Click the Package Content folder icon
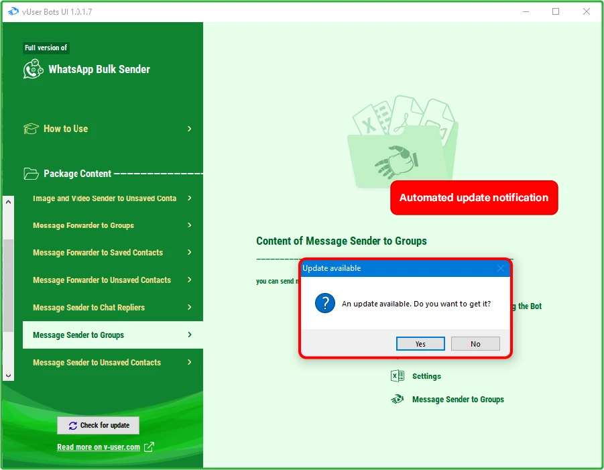The image size is (604, 470). tap(31, 174)
